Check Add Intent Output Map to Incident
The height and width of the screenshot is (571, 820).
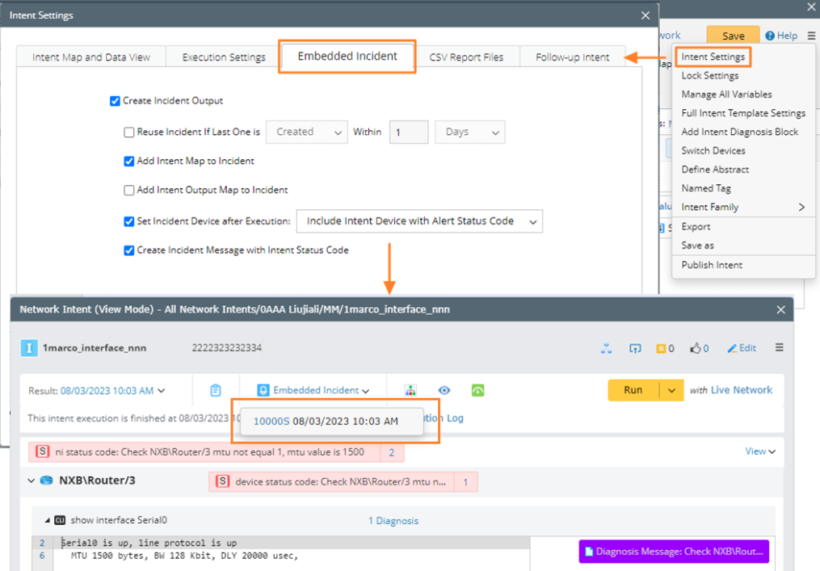(128, 191)
